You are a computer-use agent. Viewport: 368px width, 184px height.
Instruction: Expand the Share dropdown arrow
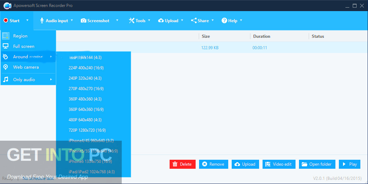point(213,20)
